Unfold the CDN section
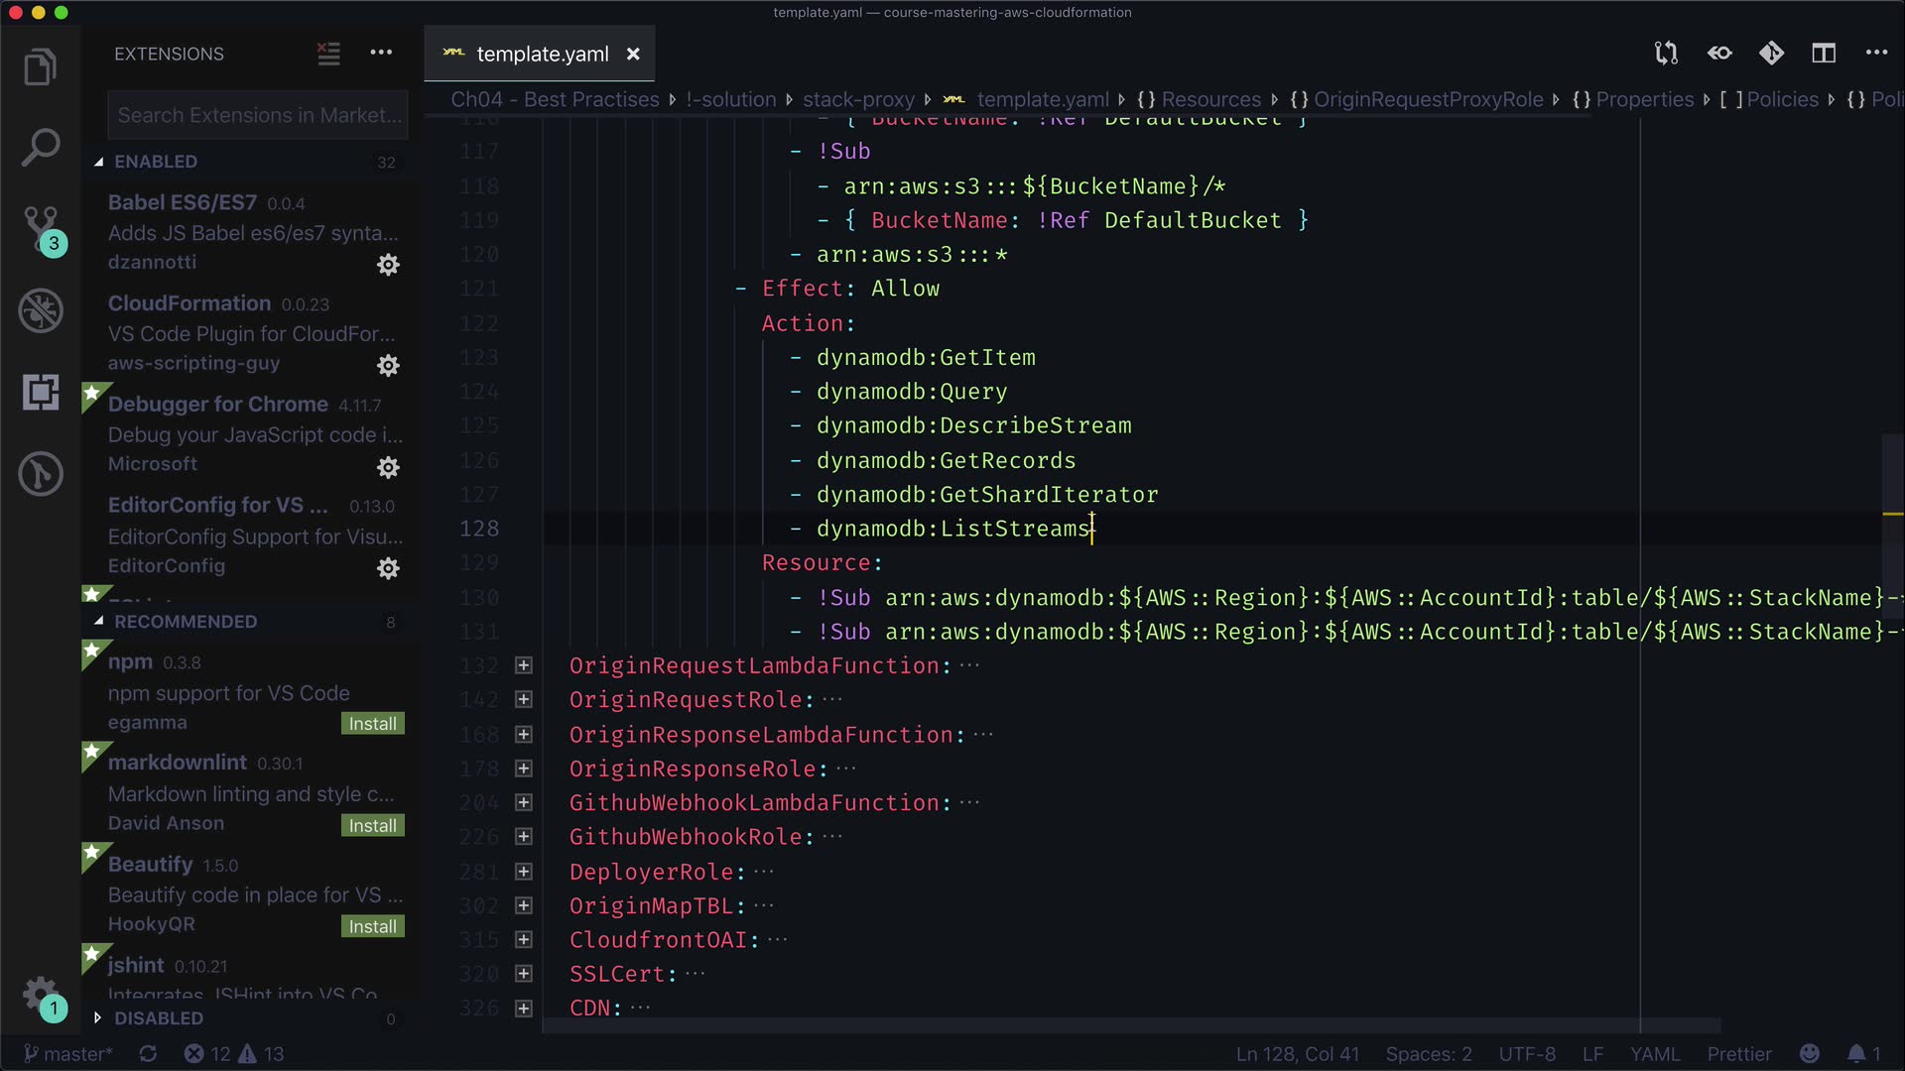Viewport: 1905px width, 1071px height. (524, 1009)
